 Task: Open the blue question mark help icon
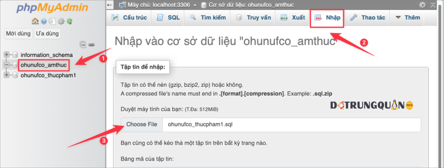[x=44, y=21]
